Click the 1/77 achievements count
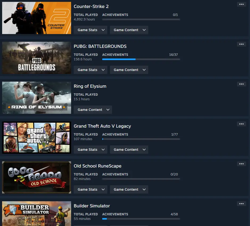Image resolution: width=250 pixels, height=226 pixels. (174, 135)
